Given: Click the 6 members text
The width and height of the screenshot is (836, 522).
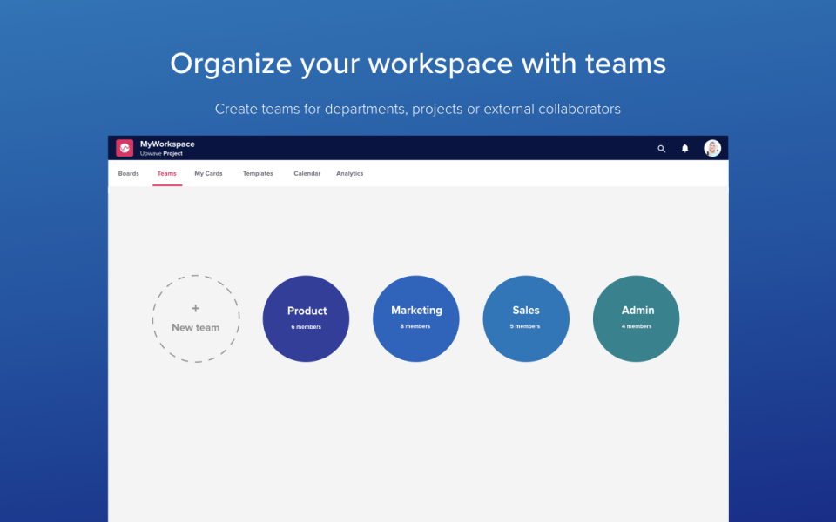Looking at the screenshot, I should pyautogui.click(x=306, y=327).
